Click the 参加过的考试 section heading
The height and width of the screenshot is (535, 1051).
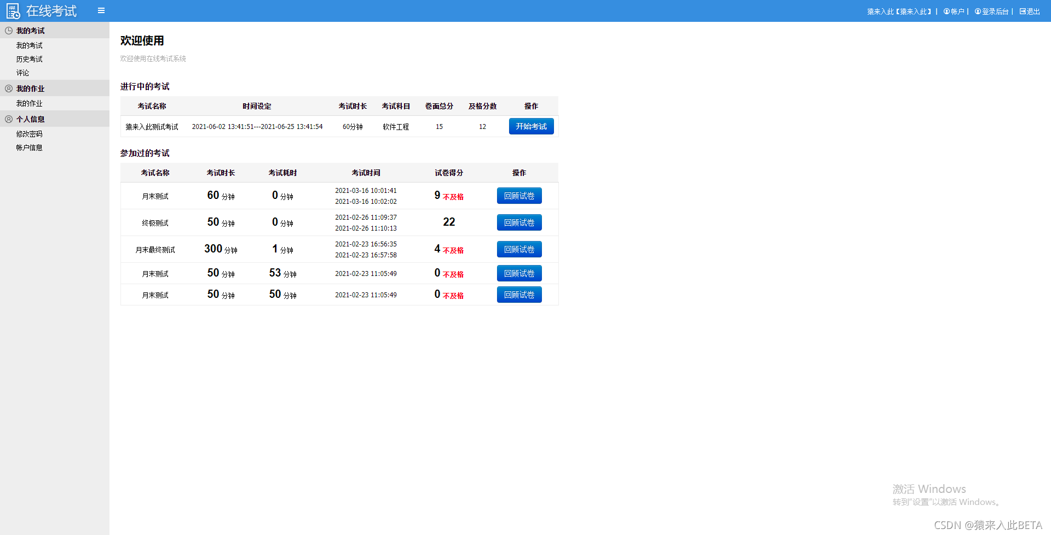[145, 153]
